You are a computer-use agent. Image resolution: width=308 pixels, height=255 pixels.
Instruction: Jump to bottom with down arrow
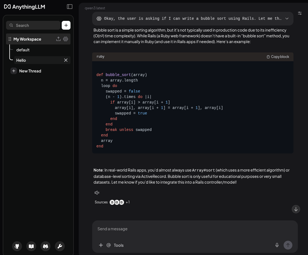pyautogui.click(x=296, y=209)
